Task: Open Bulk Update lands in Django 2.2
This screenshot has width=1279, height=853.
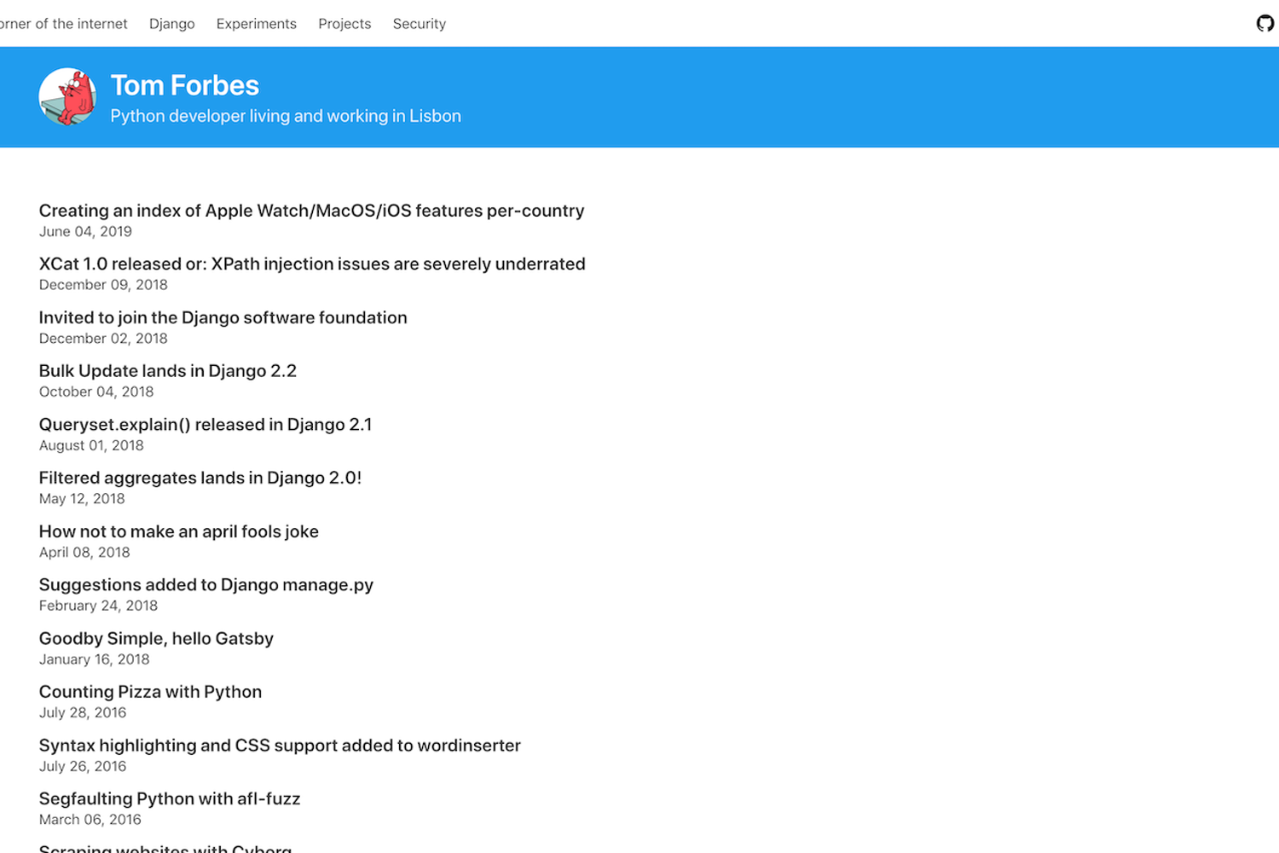Action: coord(168,371)
